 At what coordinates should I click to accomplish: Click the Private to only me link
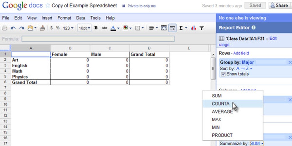click(x=142, y=6)
